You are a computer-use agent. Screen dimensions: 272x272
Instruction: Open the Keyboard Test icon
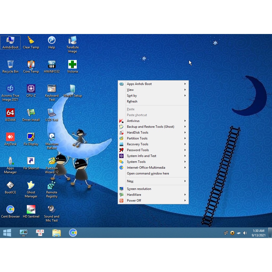tap(52, 93)
